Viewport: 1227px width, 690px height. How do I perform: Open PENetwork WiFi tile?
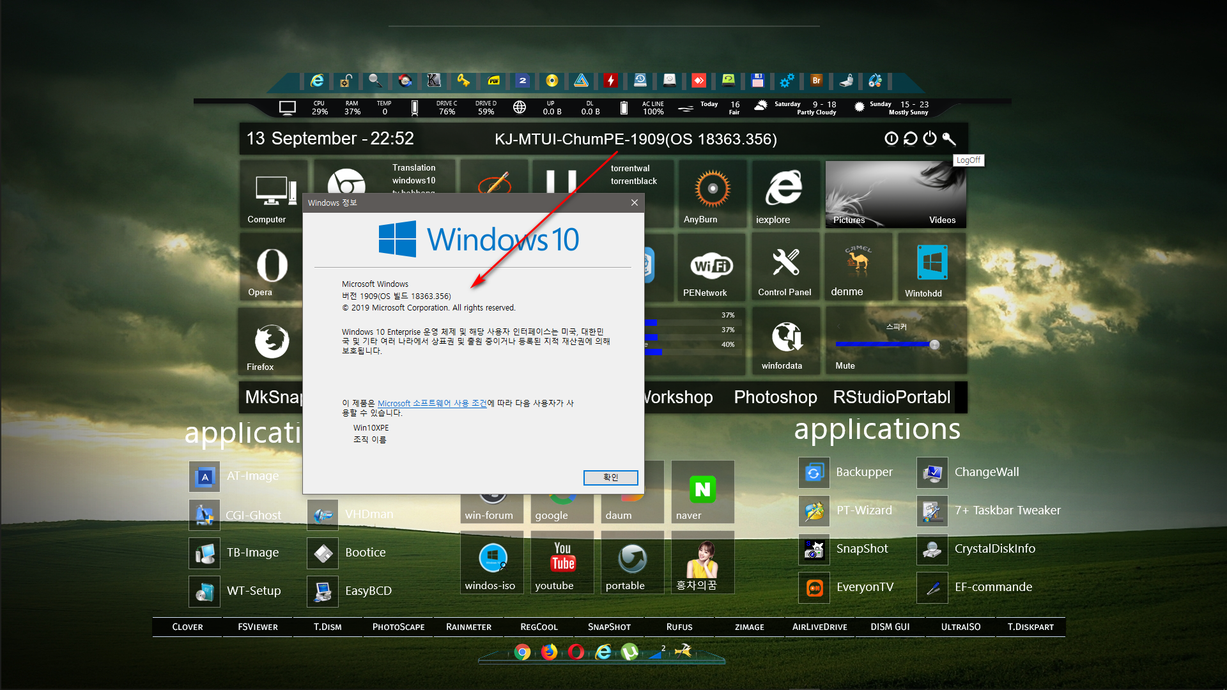tap(712, 267)
